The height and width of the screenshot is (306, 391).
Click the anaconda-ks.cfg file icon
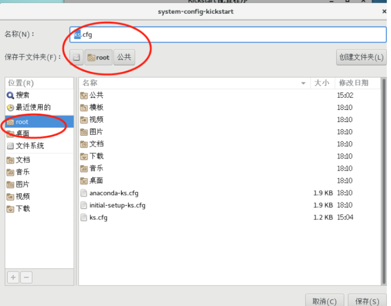[x=84, y=193]
